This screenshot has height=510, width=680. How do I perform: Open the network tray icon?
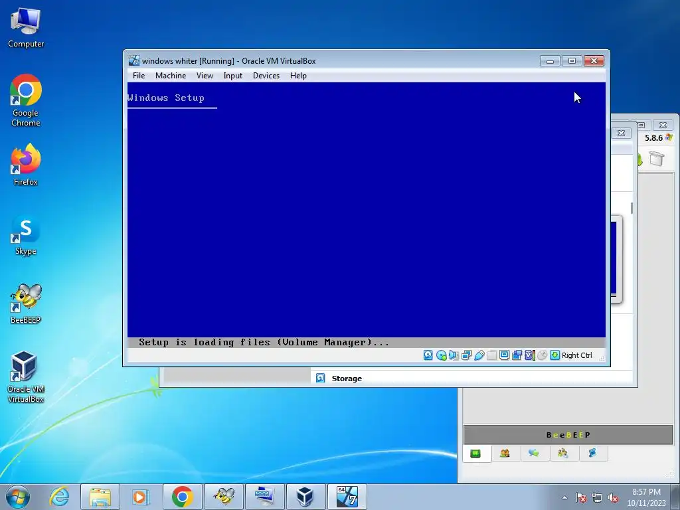[x=597, y=497]
